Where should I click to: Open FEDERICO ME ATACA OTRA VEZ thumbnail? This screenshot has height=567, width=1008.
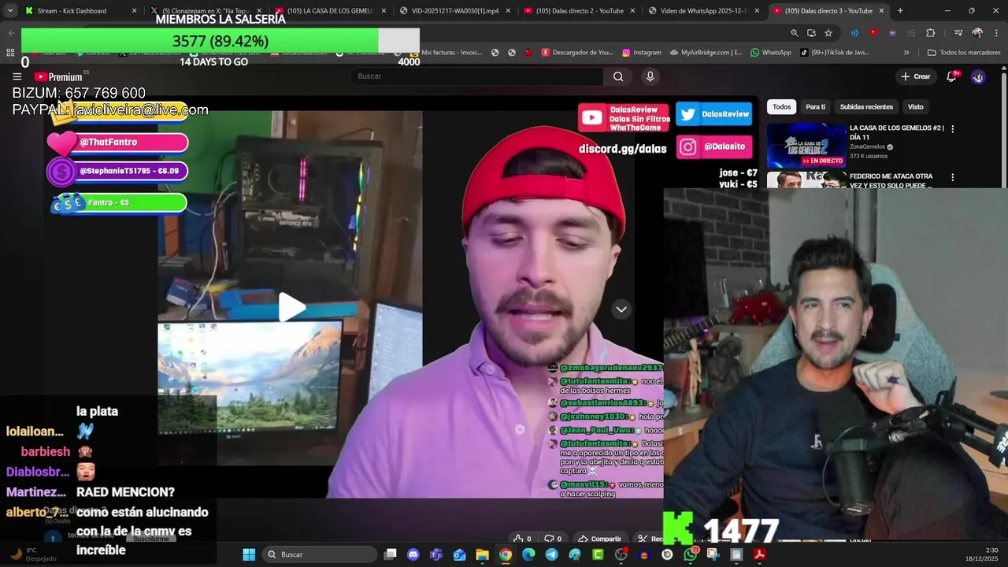[806, 180]
